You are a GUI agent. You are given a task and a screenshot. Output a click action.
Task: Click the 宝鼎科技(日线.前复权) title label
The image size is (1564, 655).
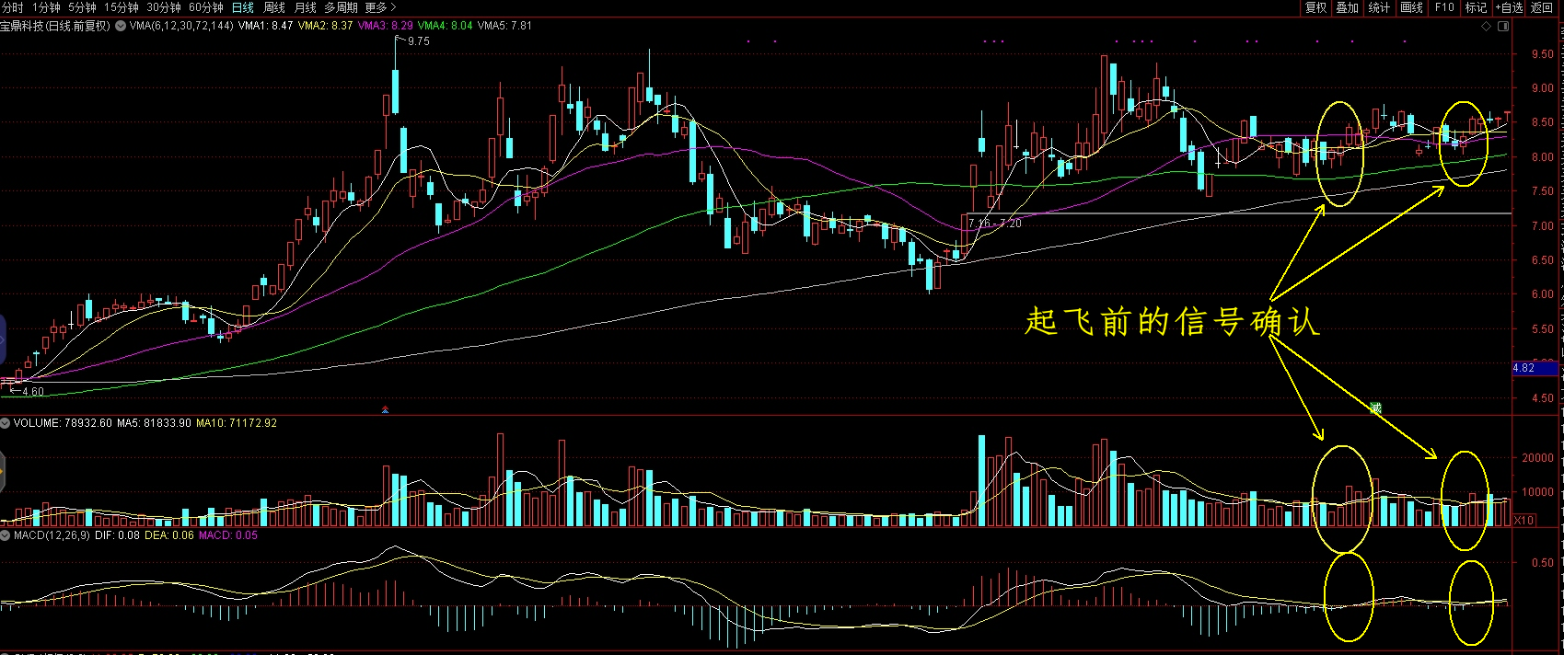(55, 26)
